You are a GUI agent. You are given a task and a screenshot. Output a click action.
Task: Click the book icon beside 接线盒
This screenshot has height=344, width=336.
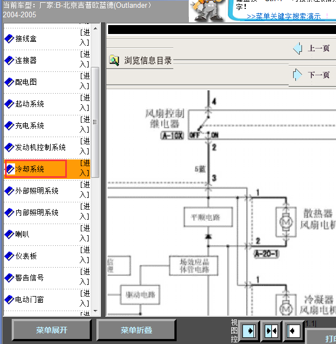[9, 39]
